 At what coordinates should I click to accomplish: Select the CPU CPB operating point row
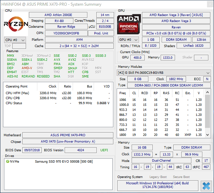pyautogui.click(x=57, y=98)
